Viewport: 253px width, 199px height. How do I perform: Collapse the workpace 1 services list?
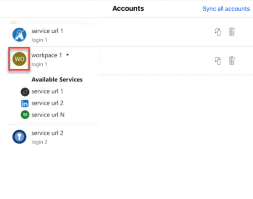click(x=68, y=55)
